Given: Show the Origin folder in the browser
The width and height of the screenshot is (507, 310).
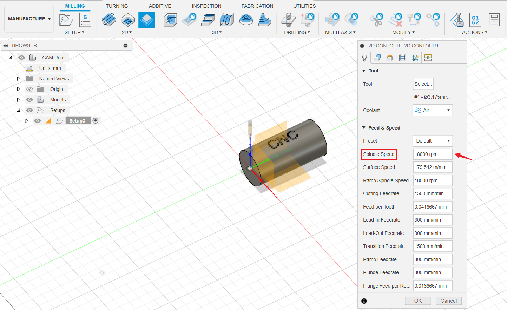Looking at the screenshot, I should click(30, 89).
